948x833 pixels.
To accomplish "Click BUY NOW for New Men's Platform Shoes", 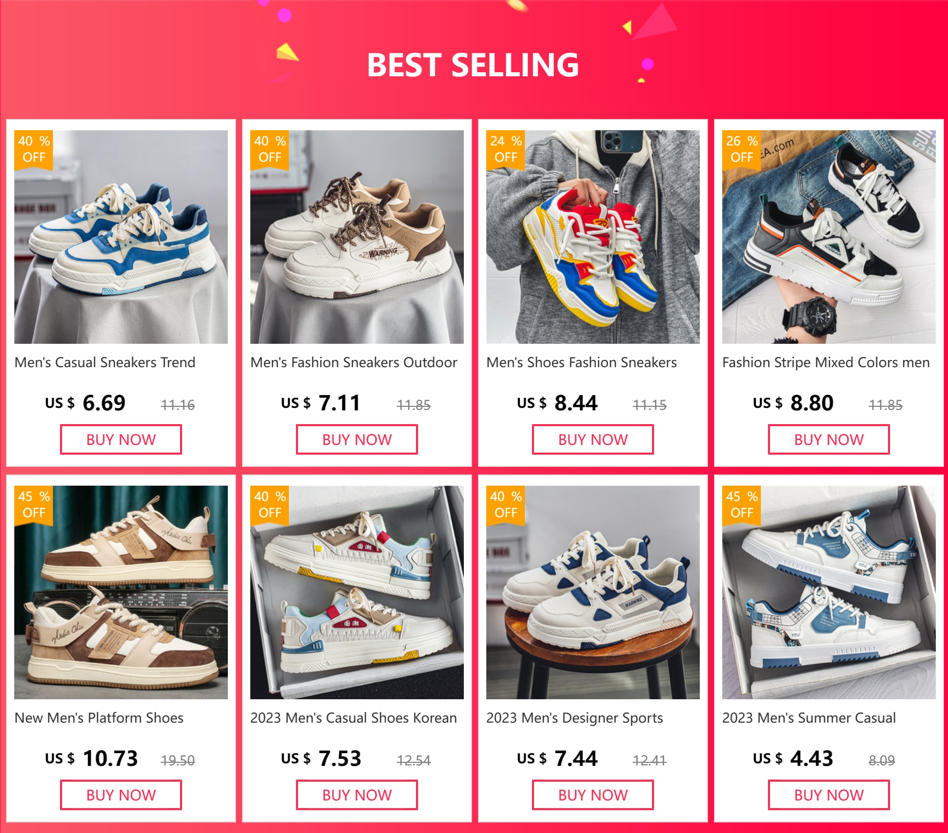I will pyautogui.click(x=121, y=795).
